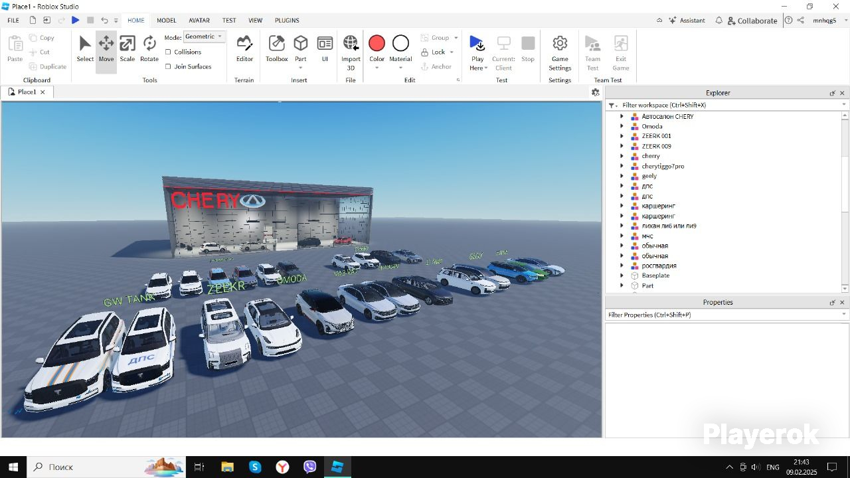The width and height of the screenshot is (850, 478).
Task: Expand the ZEERK 001 model
Action: click(x=622, y=136)
